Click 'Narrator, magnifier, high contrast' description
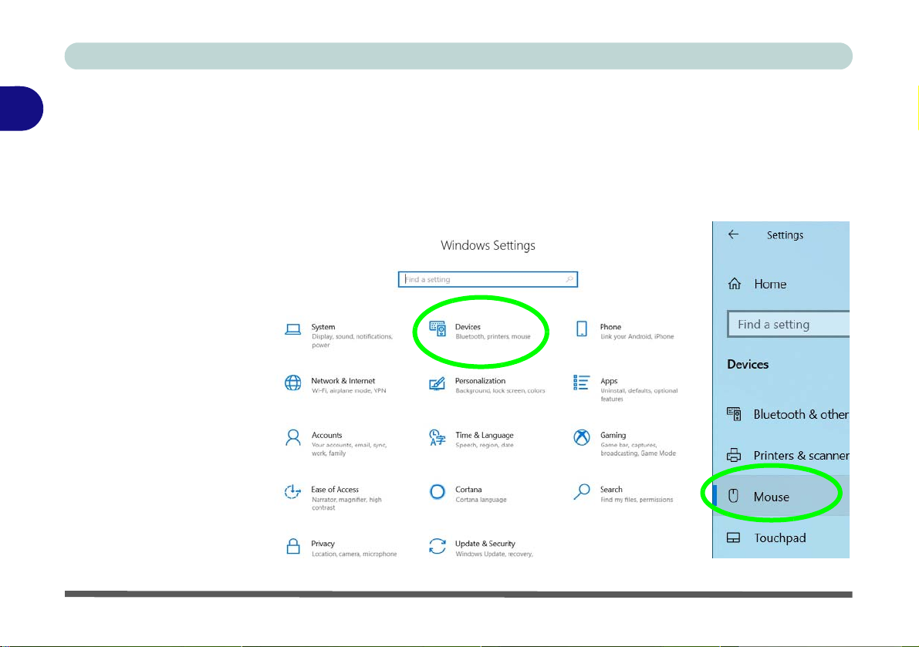 (x=346, y=504)
